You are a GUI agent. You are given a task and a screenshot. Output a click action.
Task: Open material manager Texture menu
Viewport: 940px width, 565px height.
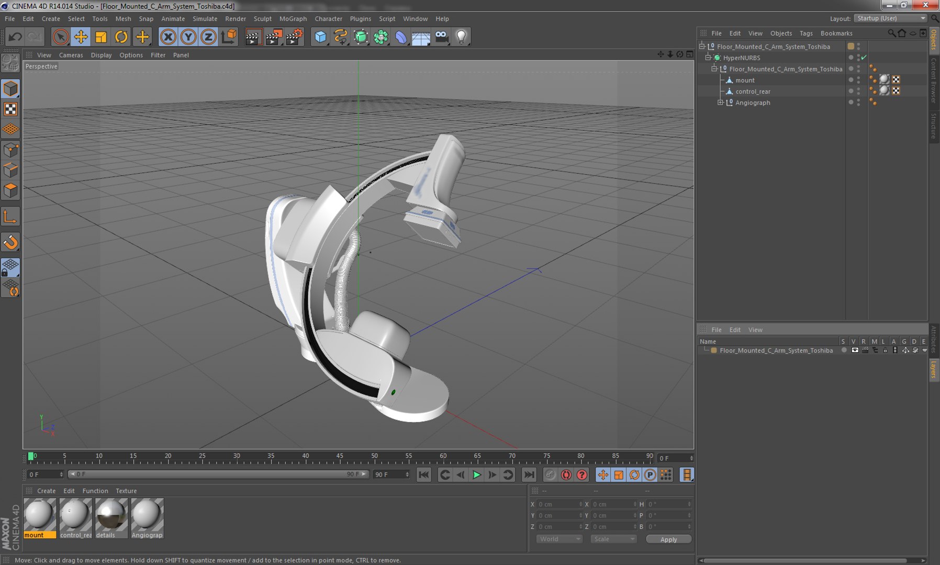point(126,491)
